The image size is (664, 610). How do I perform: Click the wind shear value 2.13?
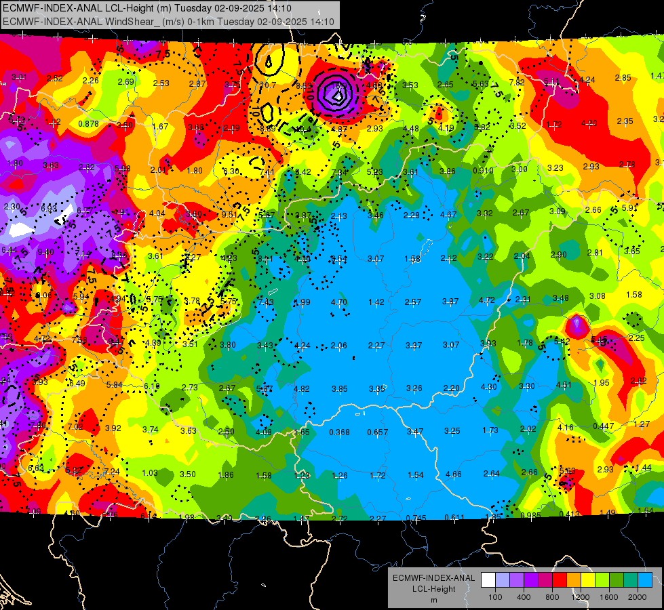[338, 216]
